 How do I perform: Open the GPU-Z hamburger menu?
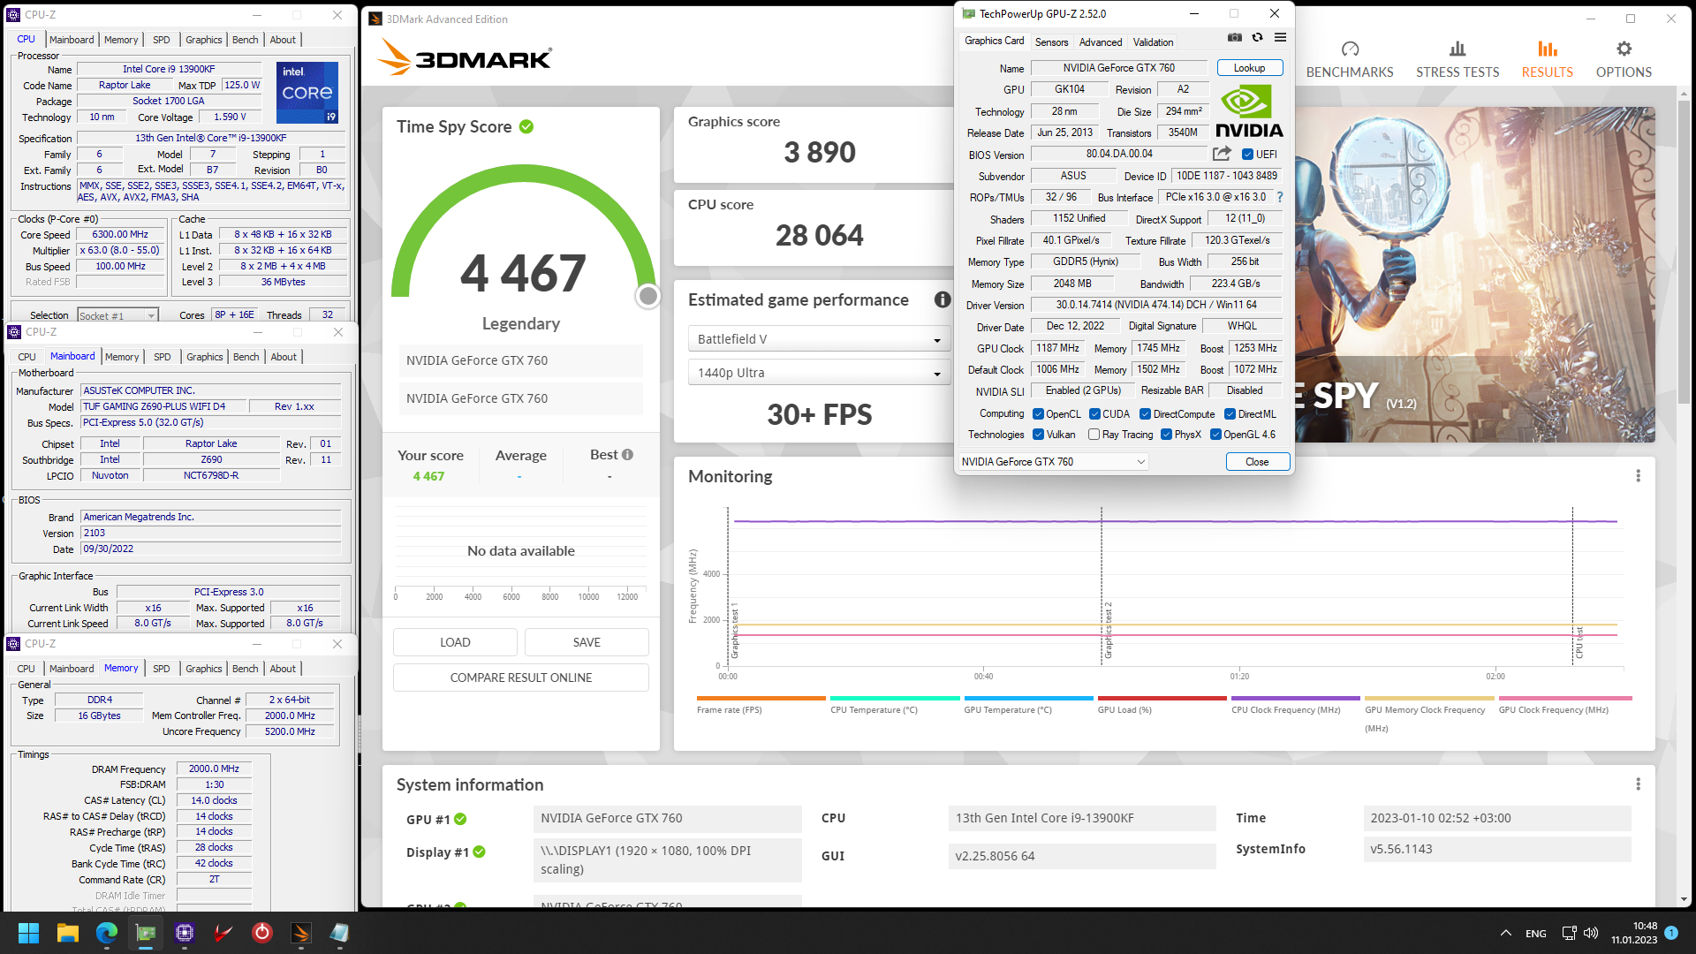coord(1280,38)
